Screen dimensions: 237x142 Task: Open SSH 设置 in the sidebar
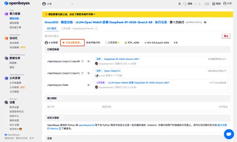pos(14,125)
